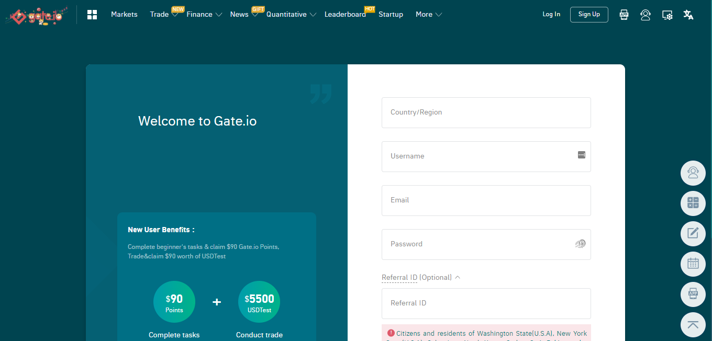Click the Conduct trade label

259,335
